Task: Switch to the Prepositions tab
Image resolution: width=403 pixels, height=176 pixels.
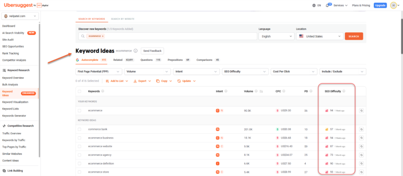Action: point(179,60)
